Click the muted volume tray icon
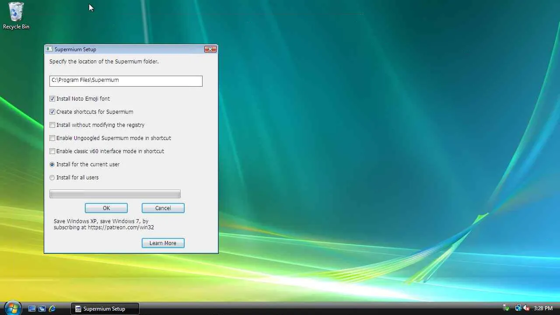The width and height of the screenshot is (560, 315). tap(526, 308)
